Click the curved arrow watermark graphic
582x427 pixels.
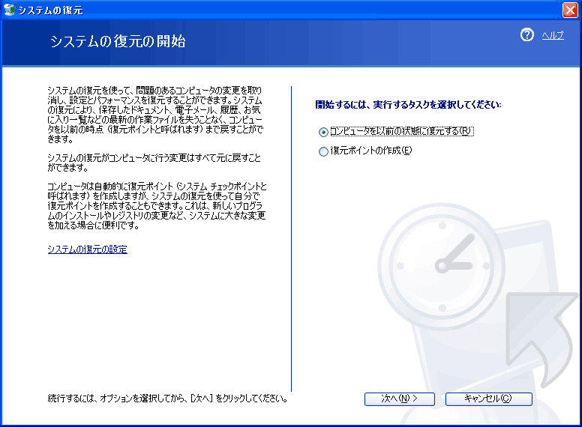(544, 337)
